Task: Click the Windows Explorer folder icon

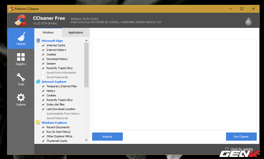Action: [38, 122]
